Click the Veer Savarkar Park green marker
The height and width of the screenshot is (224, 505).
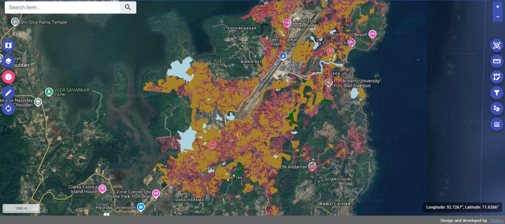tap(49, 92)
